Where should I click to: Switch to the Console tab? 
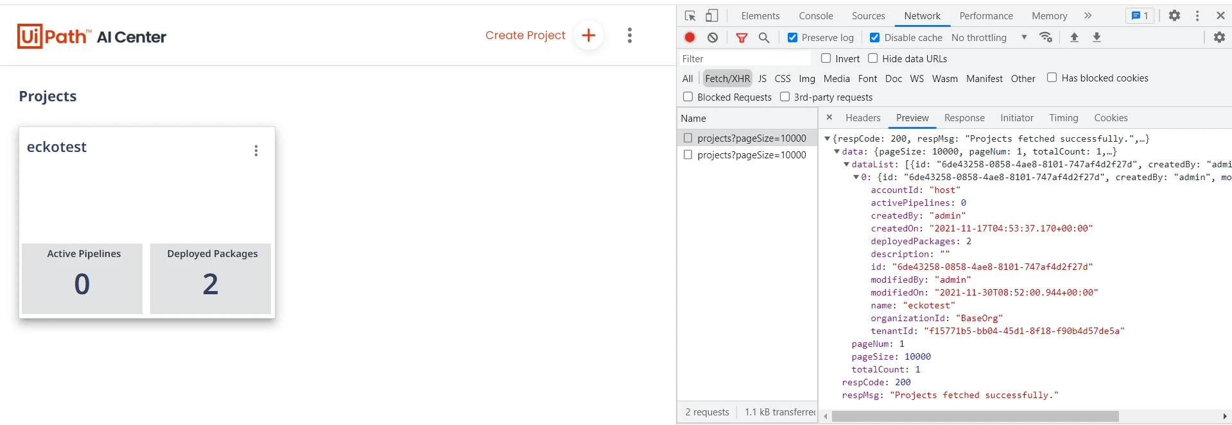tap(816, 16)
